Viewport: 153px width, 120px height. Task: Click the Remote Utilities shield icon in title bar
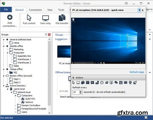(x=3, y=4)
